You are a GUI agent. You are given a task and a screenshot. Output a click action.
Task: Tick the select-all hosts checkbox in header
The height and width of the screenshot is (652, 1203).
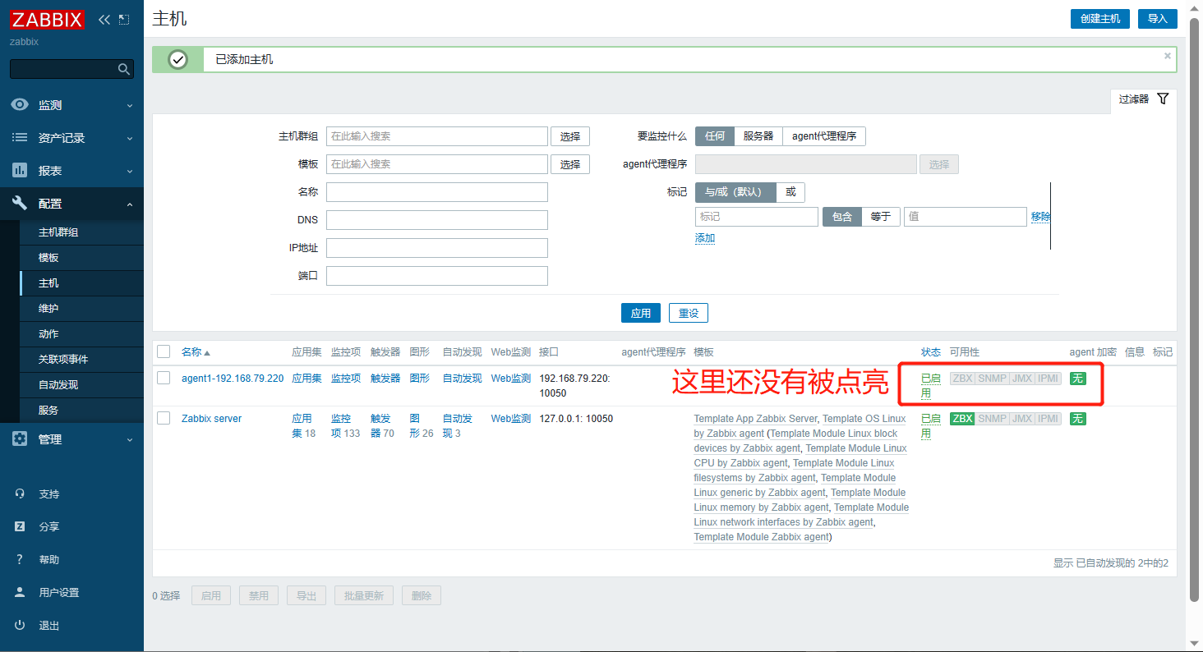[x=164, y=351]
